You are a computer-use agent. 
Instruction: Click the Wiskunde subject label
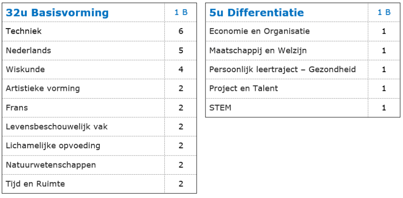[26, 69]
